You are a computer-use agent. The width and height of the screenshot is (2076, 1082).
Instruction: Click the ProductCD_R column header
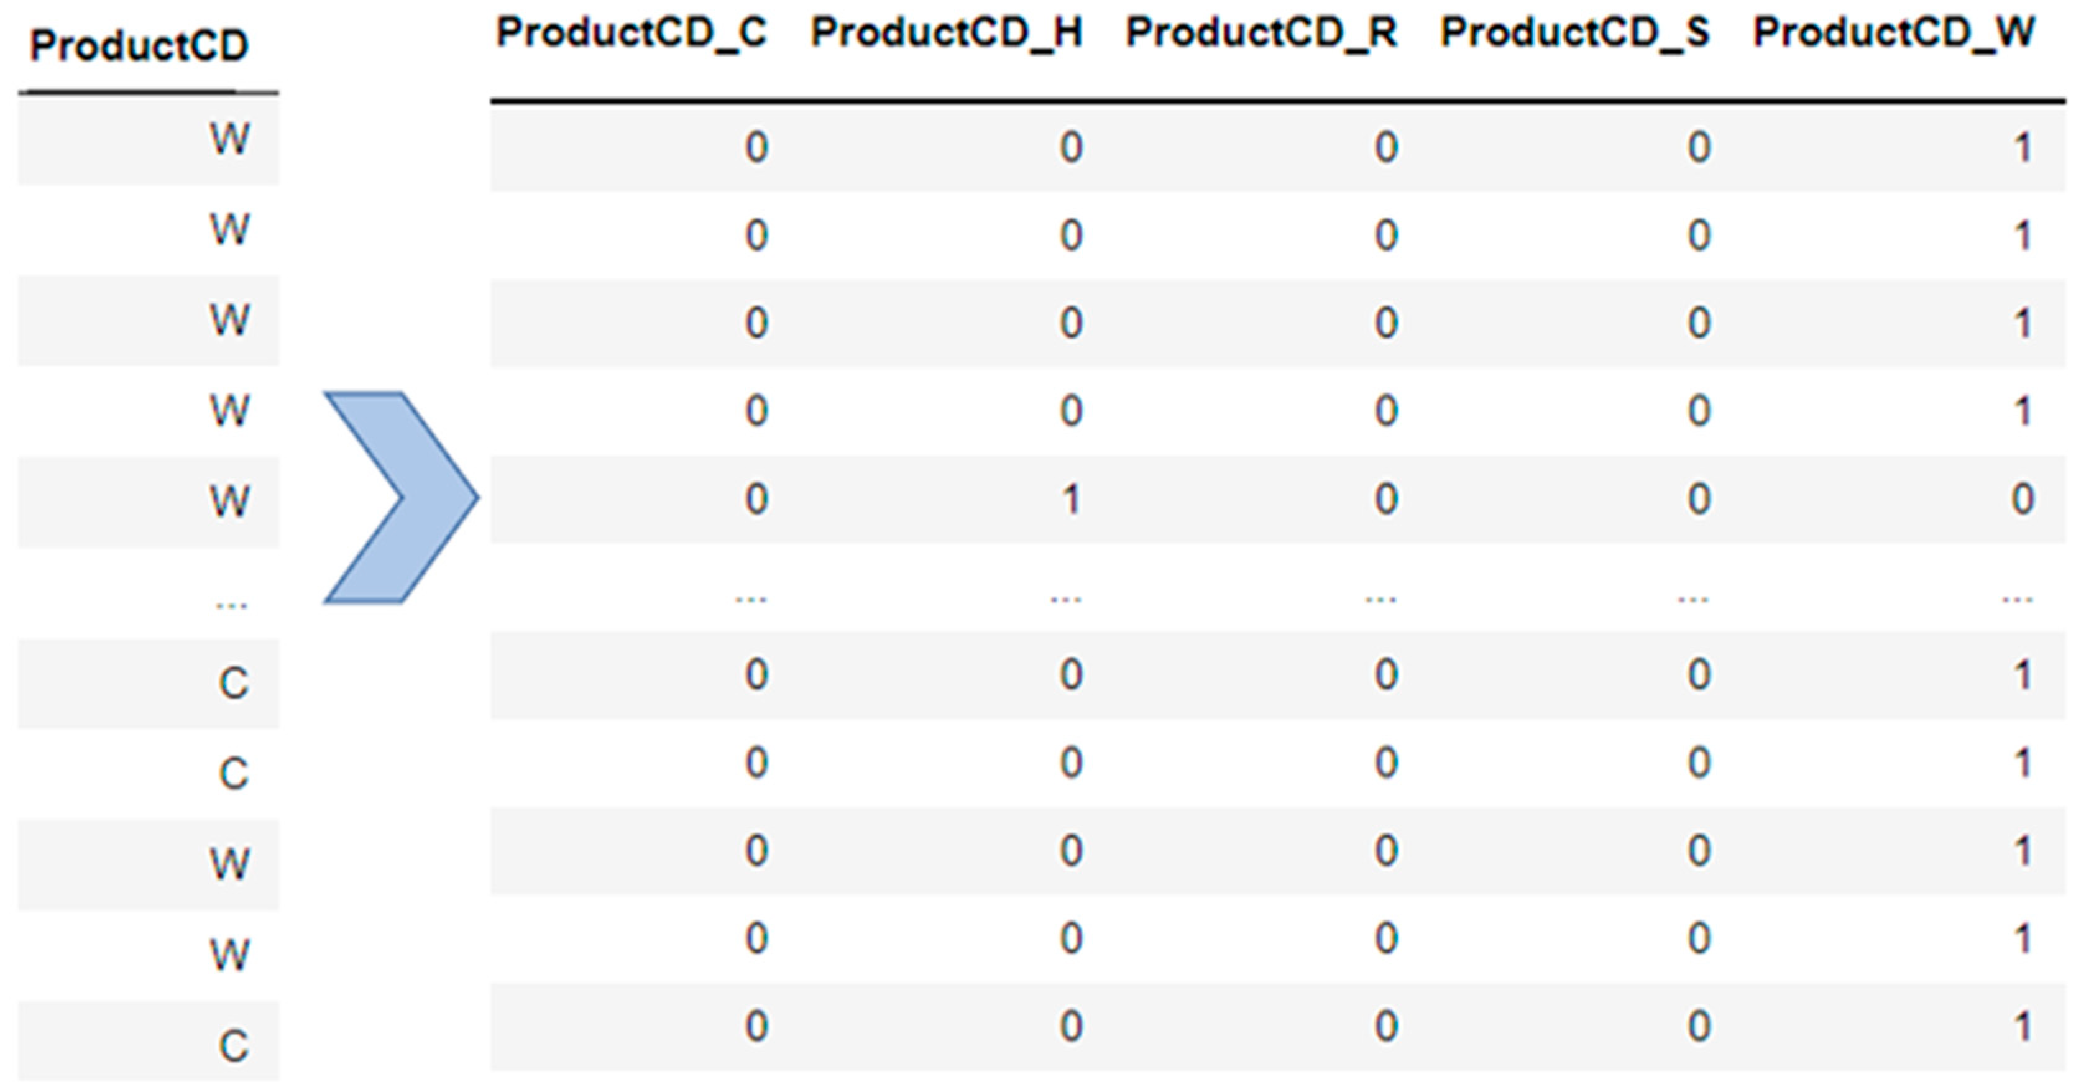click(x=1261, y=33)
